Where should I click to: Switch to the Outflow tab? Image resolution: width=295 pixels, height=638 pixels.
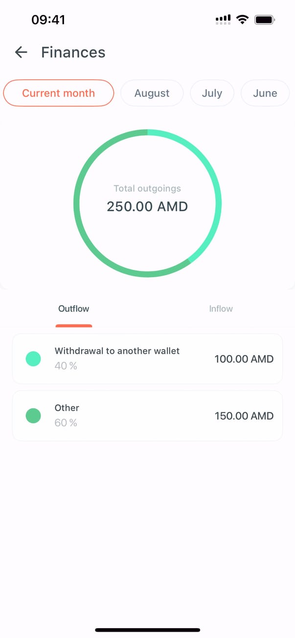(x=74, y=309)
